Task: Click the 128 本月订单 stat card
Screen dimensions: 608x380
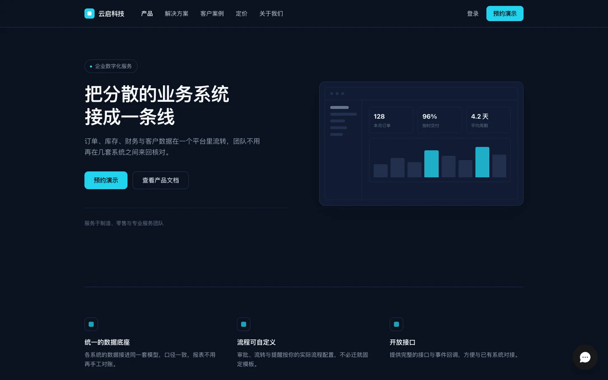Action: click(x=391, y=120)
